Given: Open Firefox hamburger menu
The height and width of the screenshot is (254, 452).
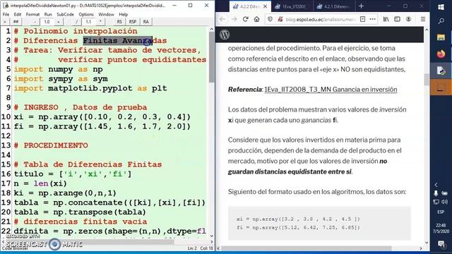Looking at the screenshot, I should [x=423, y=19].
